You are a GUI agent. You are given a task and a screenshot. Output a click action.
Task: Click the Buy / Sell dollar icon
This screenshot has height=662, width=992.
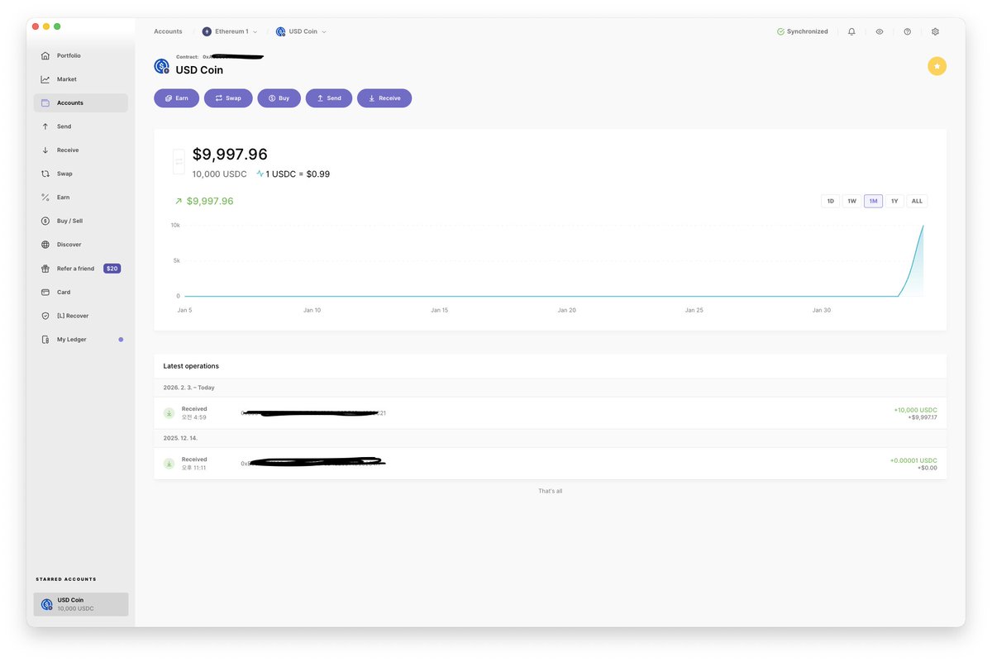[45, 221]
